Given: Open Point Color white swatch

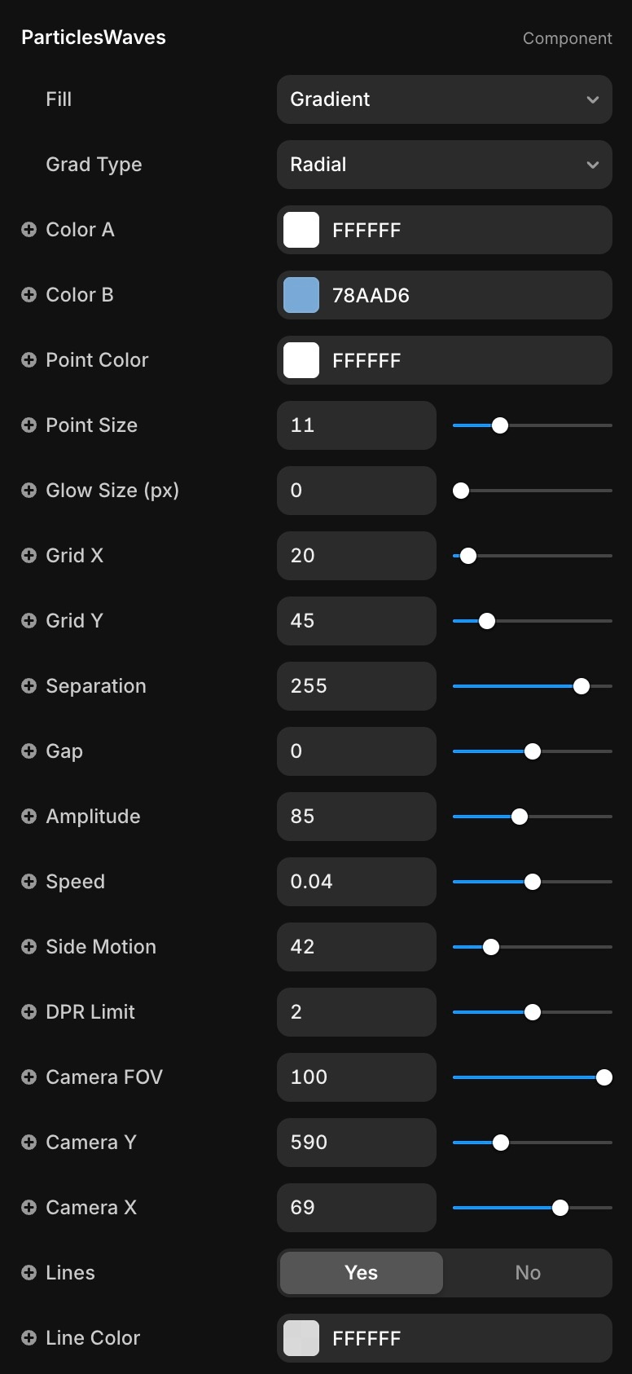Looking at the screenshot, I should coord(301,360).
